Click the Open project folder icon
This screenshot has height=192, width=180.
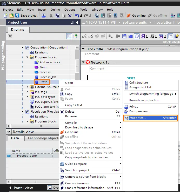tap(11, 16)
